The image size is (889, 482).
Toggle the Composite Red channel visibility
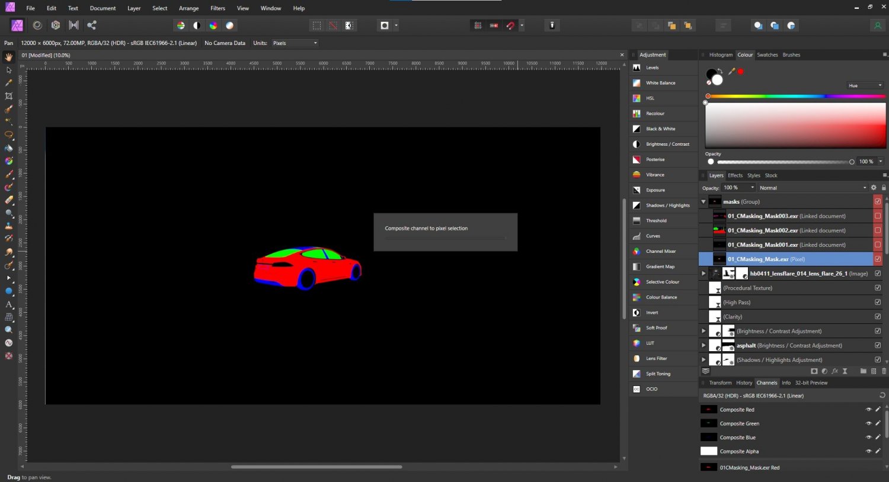coord(868,409)
